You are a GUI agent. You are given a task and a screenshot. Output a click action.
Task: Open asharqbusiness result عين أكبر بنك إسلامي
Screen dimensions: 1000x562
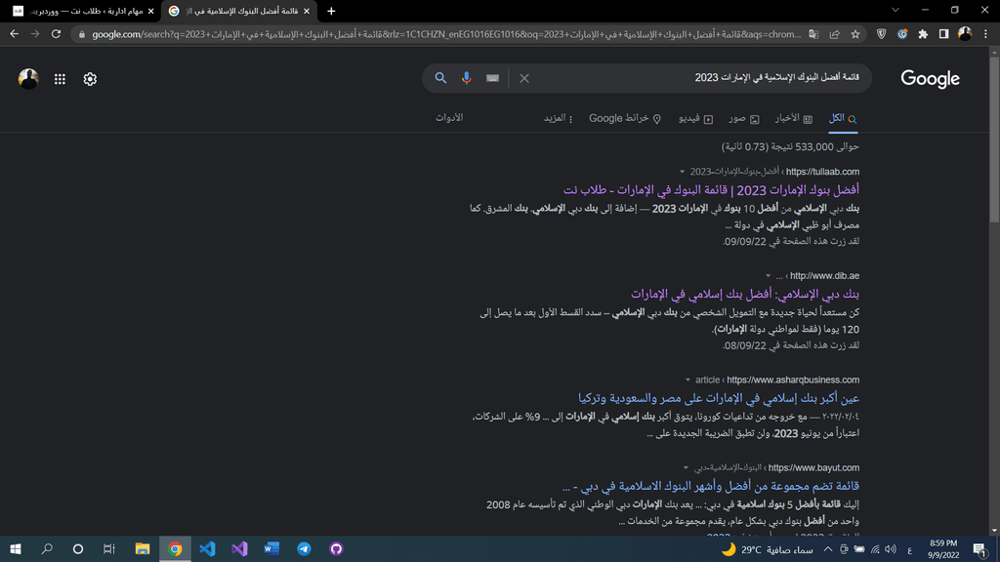[x=719, y=398]
